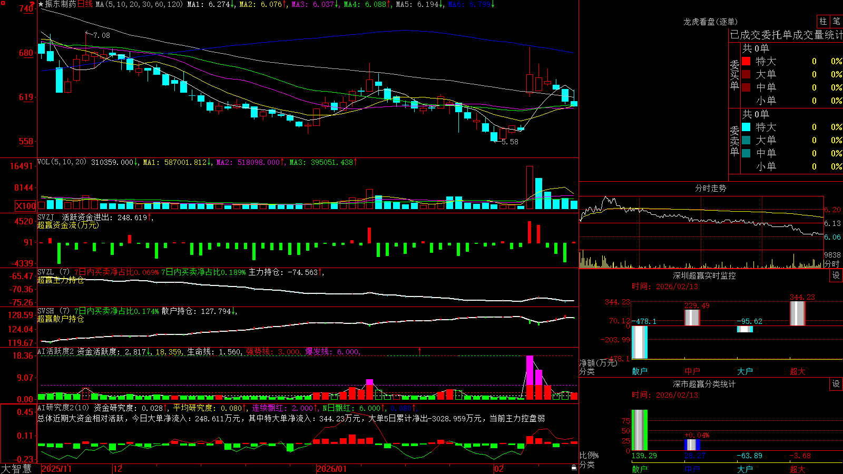Click the teal 中单 sell-order color swatch

(x=746, y=153)
